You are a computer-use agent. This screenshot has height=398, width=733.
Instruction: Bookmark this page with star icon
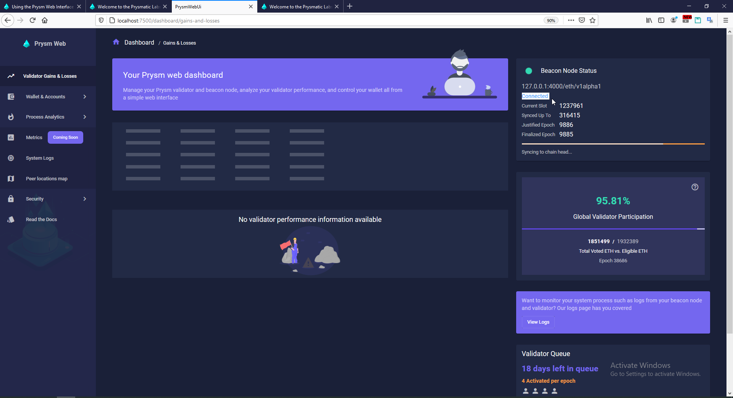[x=593, y=21]
